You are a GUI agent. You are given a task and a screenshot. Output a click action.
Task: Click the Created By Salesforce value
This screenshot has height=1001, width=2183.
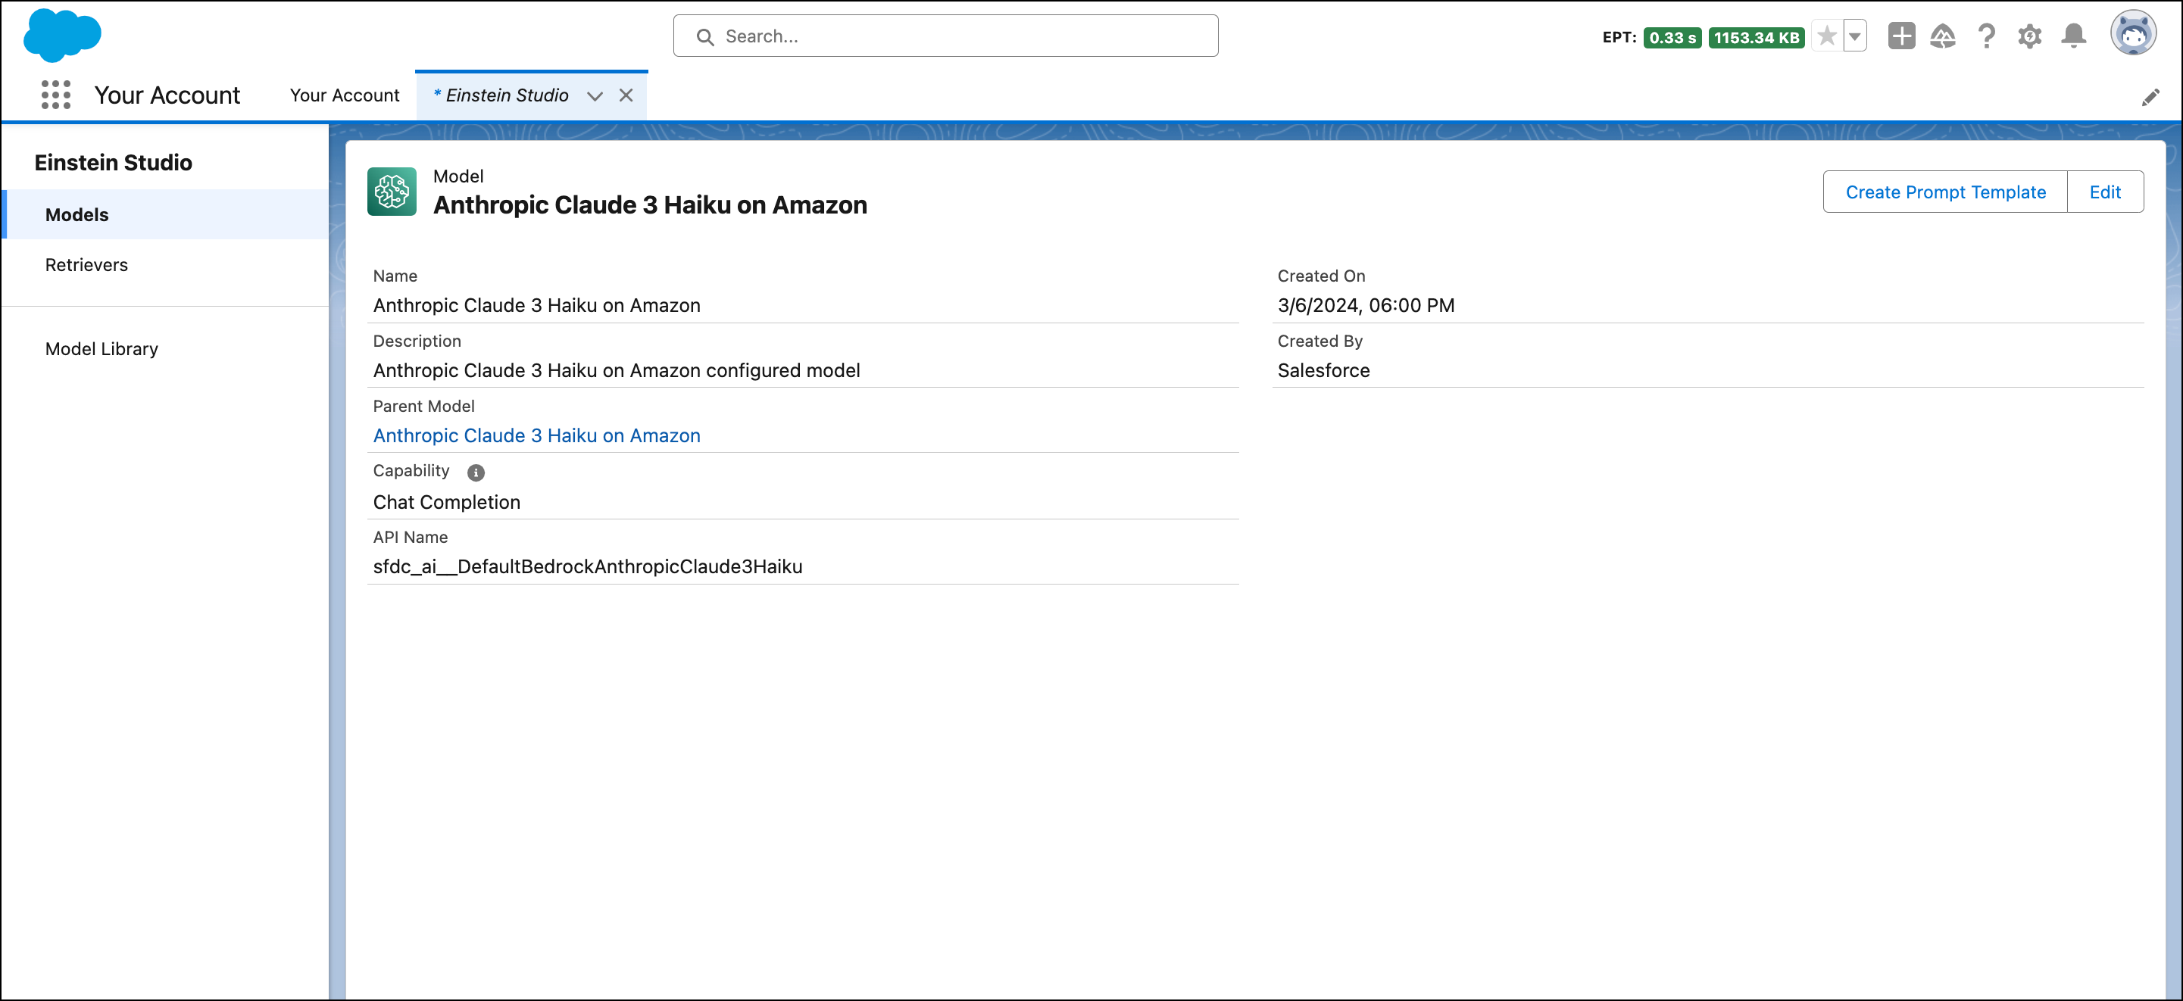[x=1323, y=371]
